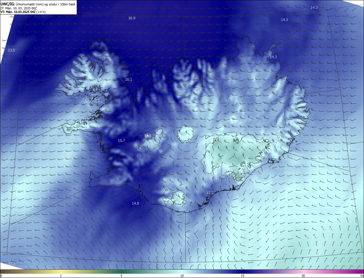Click the 16.1 value label on the map
364x278 pixels.
(x=129, y=79)
